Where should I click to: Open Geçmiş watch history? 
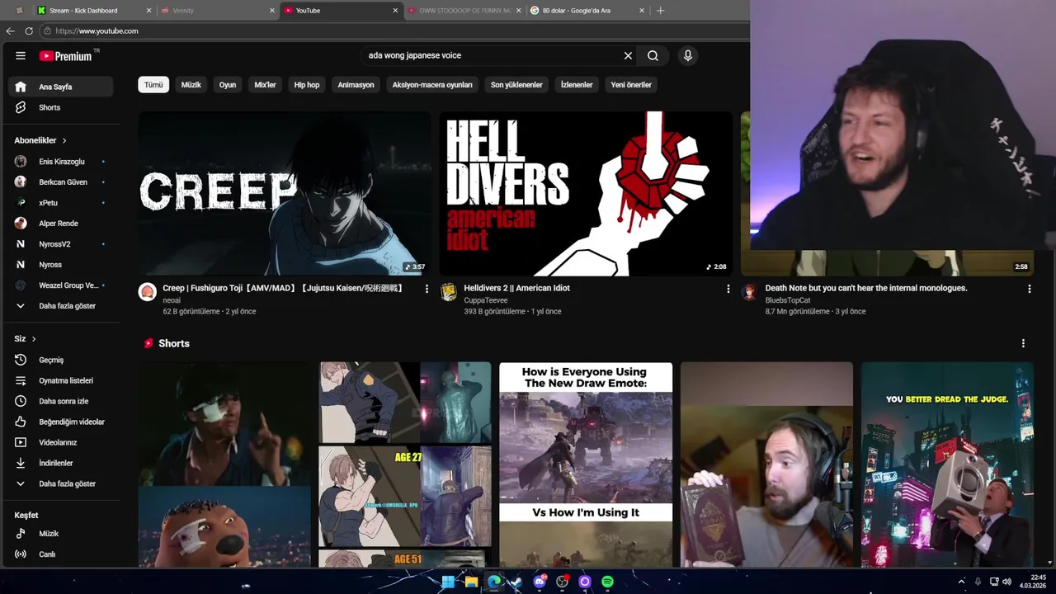click(60, 360)
